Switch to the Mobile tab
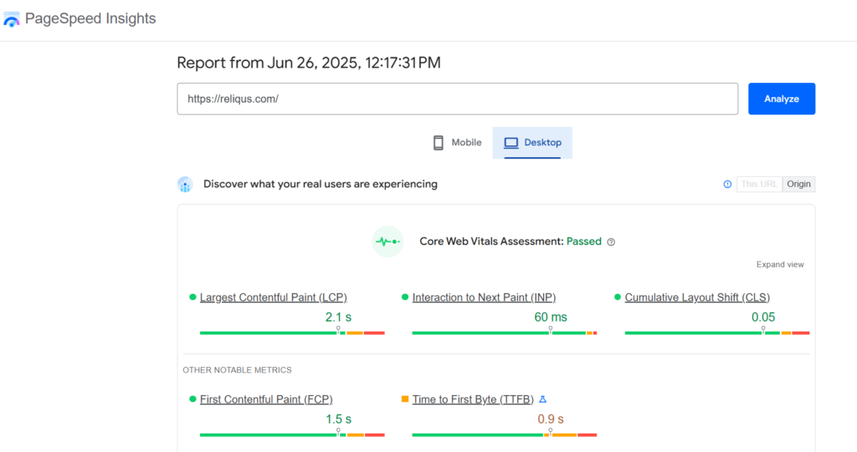 [458, 143]
